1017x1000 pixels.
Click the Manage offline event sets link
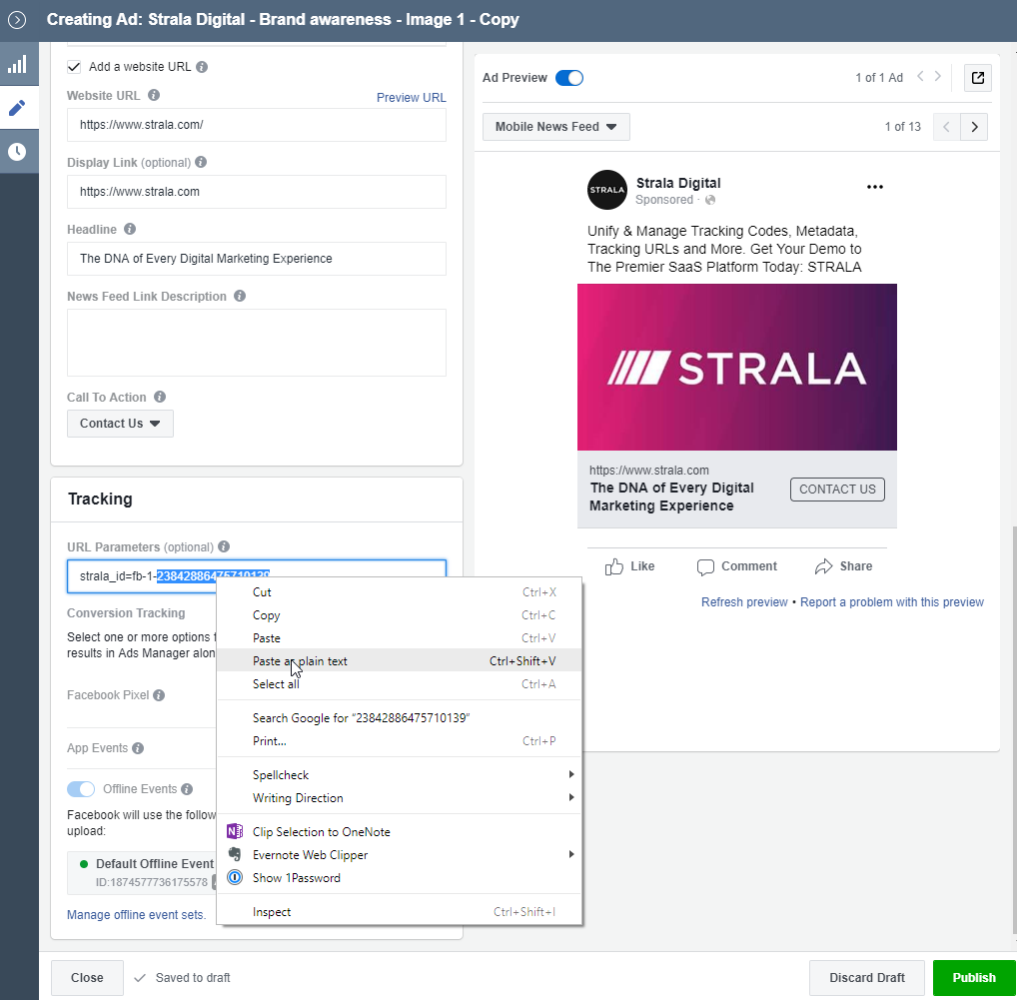pyautogui.click(x=136, y=915)
